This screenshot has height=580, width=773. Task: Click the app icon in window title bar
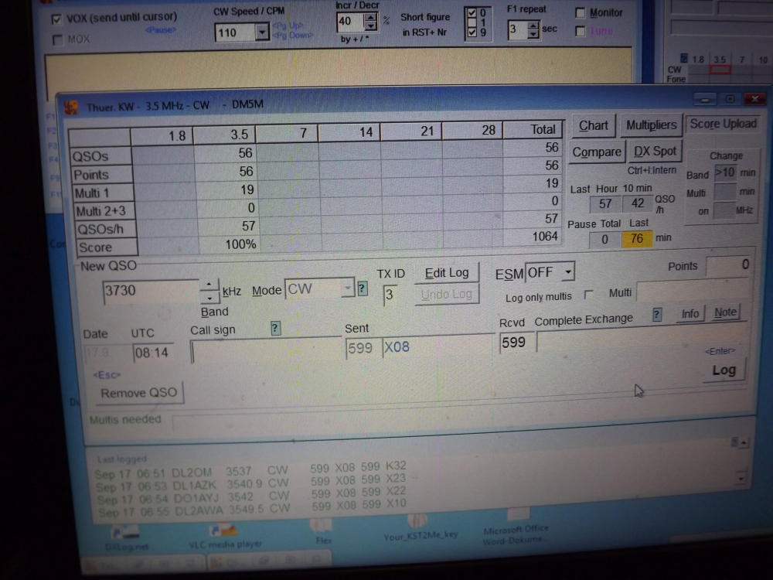70,106
